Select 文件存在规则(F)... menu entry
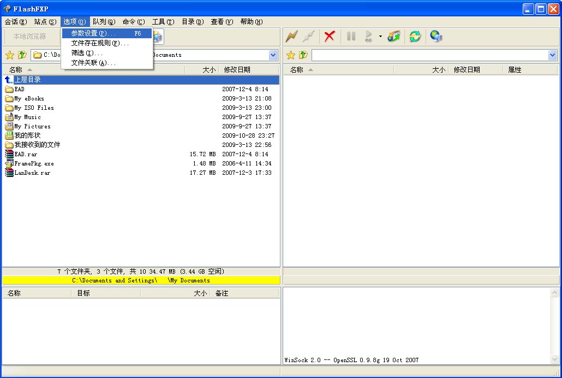This screenshot has width=562, height=378. click(x=107, y=43)
